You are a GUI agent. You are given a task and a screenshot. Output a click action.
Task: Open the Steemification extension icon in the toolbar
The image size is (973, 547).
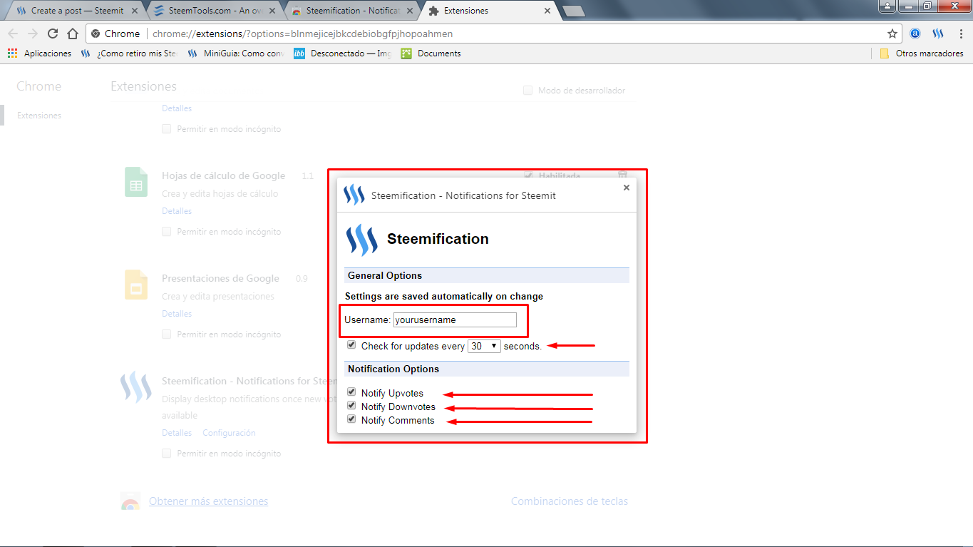938,34
